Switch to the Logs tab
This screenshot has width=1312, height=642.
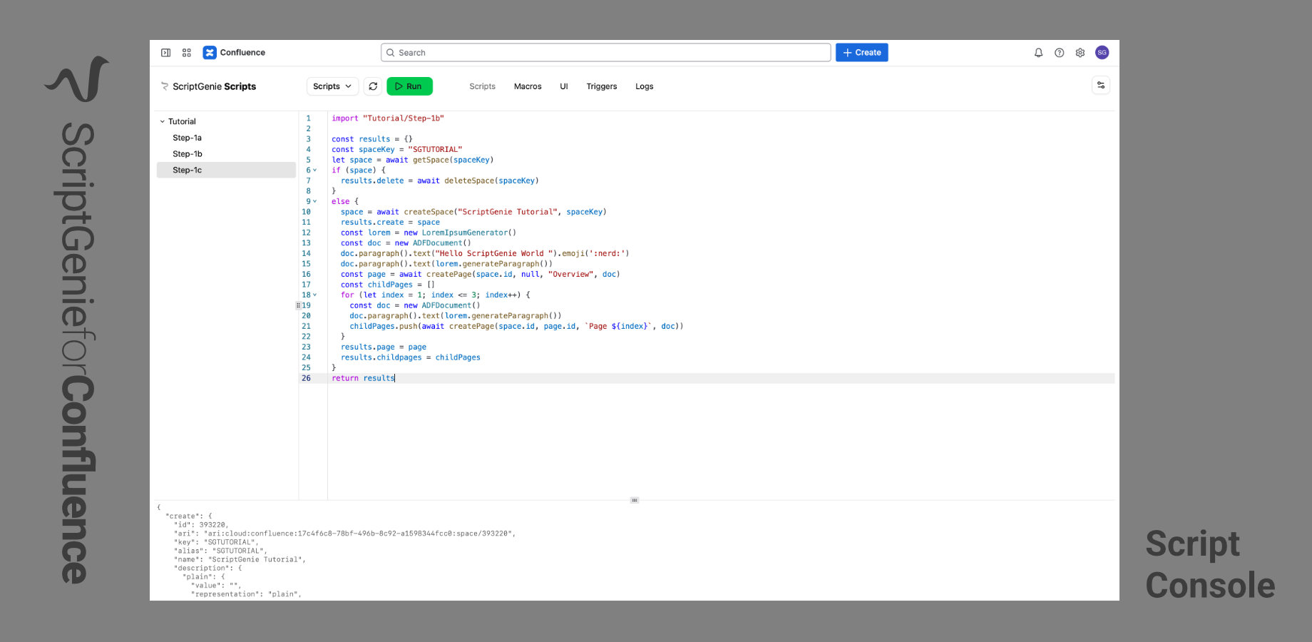coord(645,86)
